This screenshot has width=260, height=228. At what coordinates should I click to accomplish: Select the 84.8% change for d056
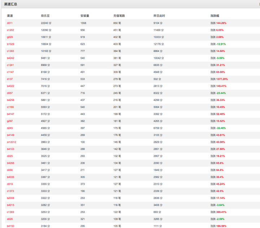[220, 170]
